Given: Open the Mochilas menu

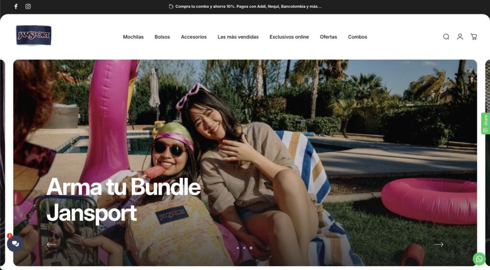Looking at the screenshot, I should (133, 37).
